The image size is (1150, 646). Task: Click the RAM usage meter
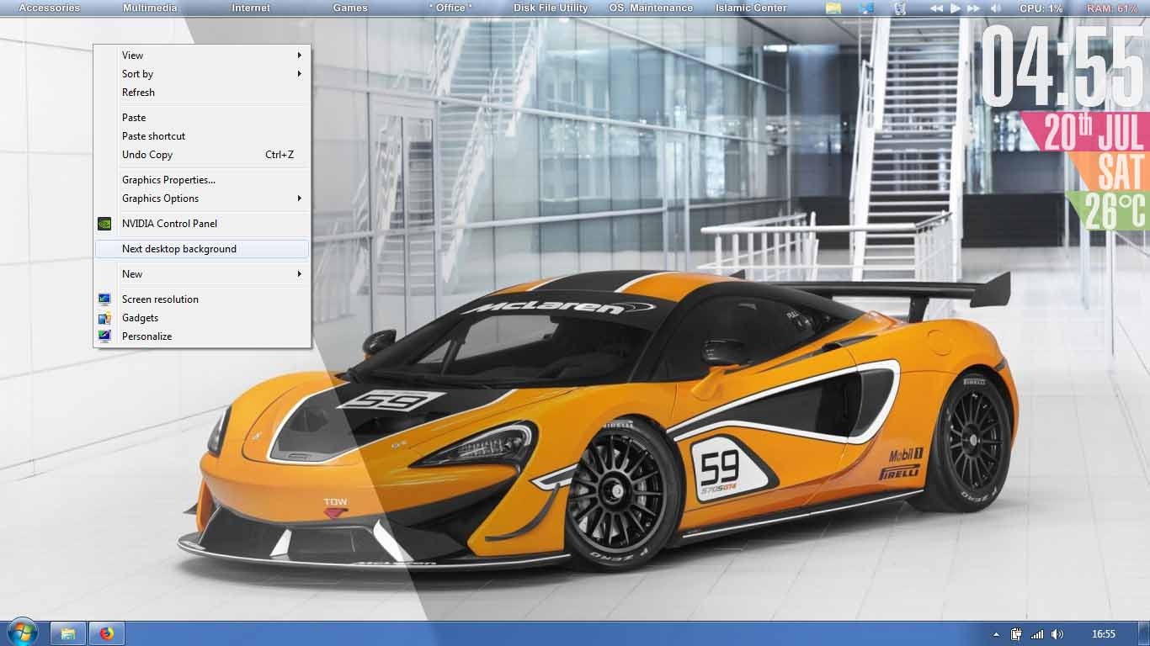click(x=1112, y=8)
